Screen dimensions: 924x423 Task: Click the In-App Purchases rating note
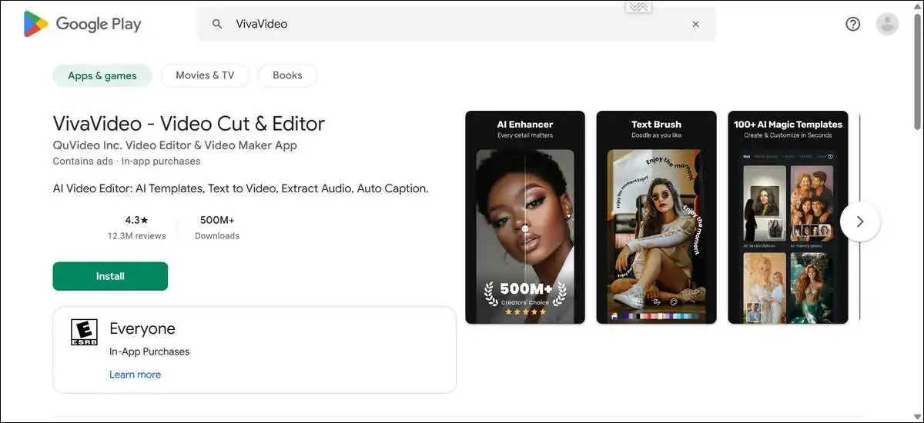149,351
